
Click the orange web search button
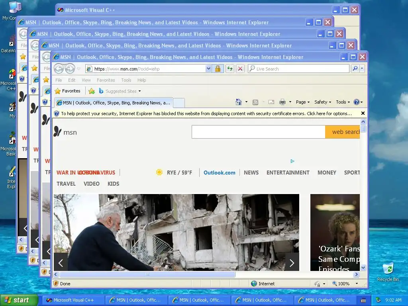342,132
